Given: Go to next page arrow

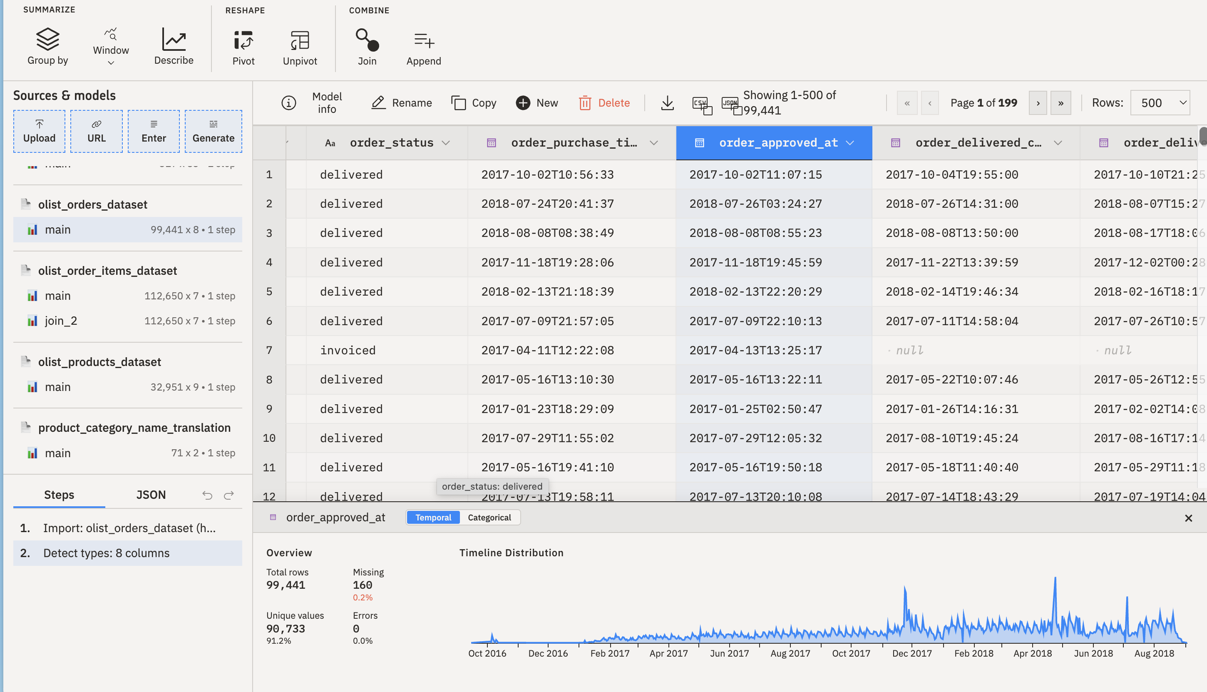Looking at the screenshot, I should [1038, 103].
